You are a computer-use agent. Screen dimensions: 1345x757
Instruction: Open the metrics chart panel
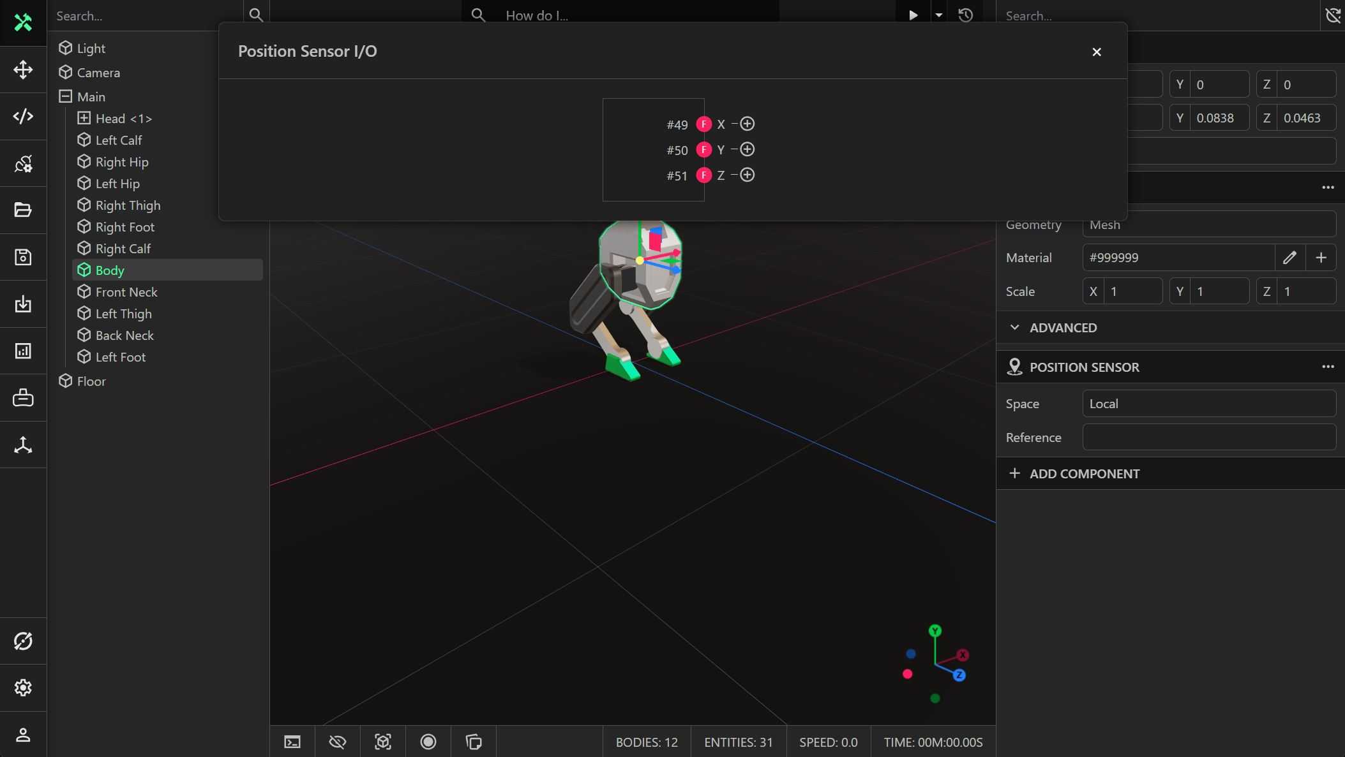coord(24,351)
